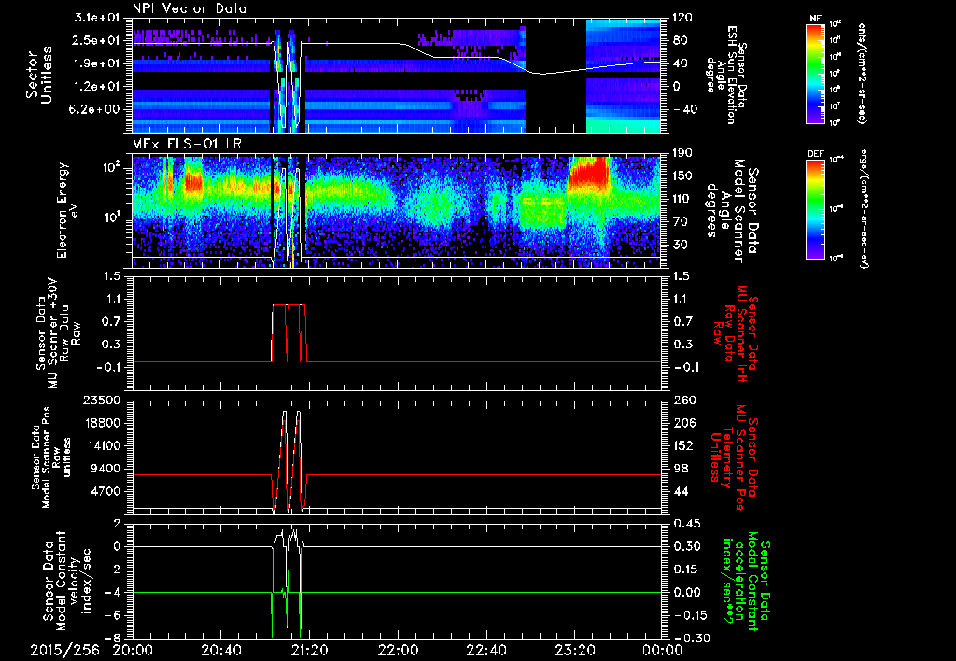The width and height of the screenshot is (956, 661).
Task: Click the '22:00' time tick label
Action: [x=398, y=650]
